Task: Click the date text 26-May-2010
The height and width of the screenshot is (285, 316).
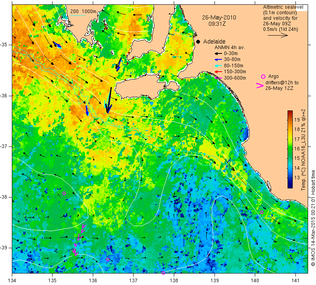Action: [x=219, y=17]
